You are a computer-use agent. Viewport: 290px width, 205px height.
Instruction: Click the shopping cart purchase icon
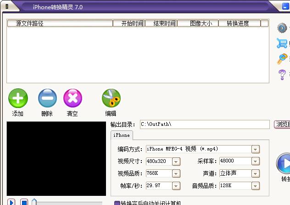(x=282, y=43)
